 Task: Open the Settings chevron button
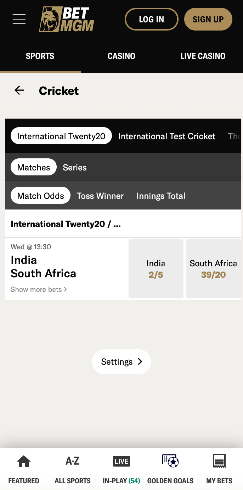click(121, 362)
